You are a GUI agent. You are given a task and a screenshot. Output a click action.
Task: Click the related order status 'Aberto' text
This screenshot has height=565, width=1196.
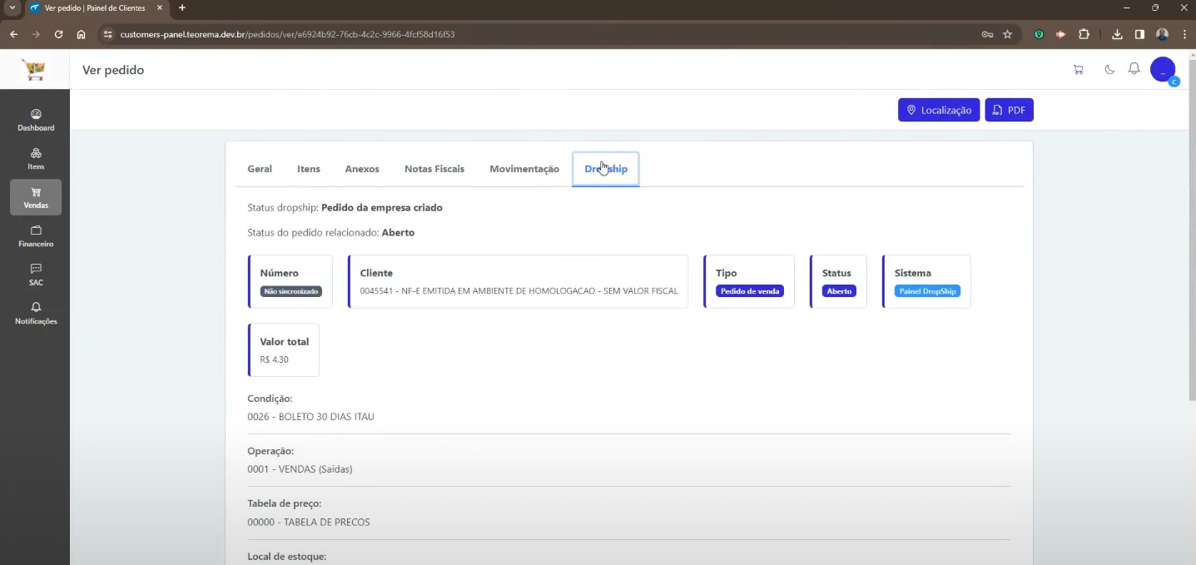tap(398, 232)
